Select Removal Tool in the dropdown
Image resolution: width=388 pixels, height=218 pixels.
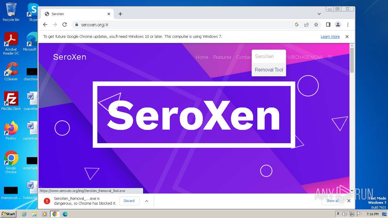269,70
